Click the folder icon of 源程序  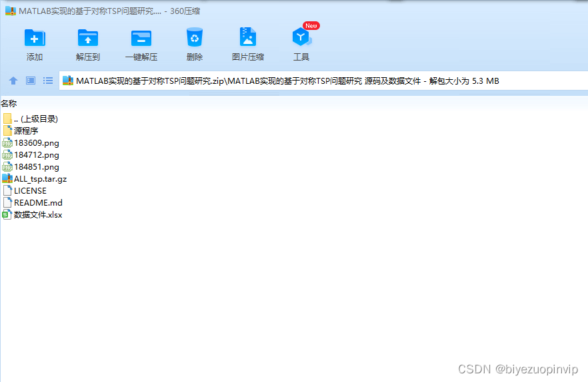click(x=7, y=130)
